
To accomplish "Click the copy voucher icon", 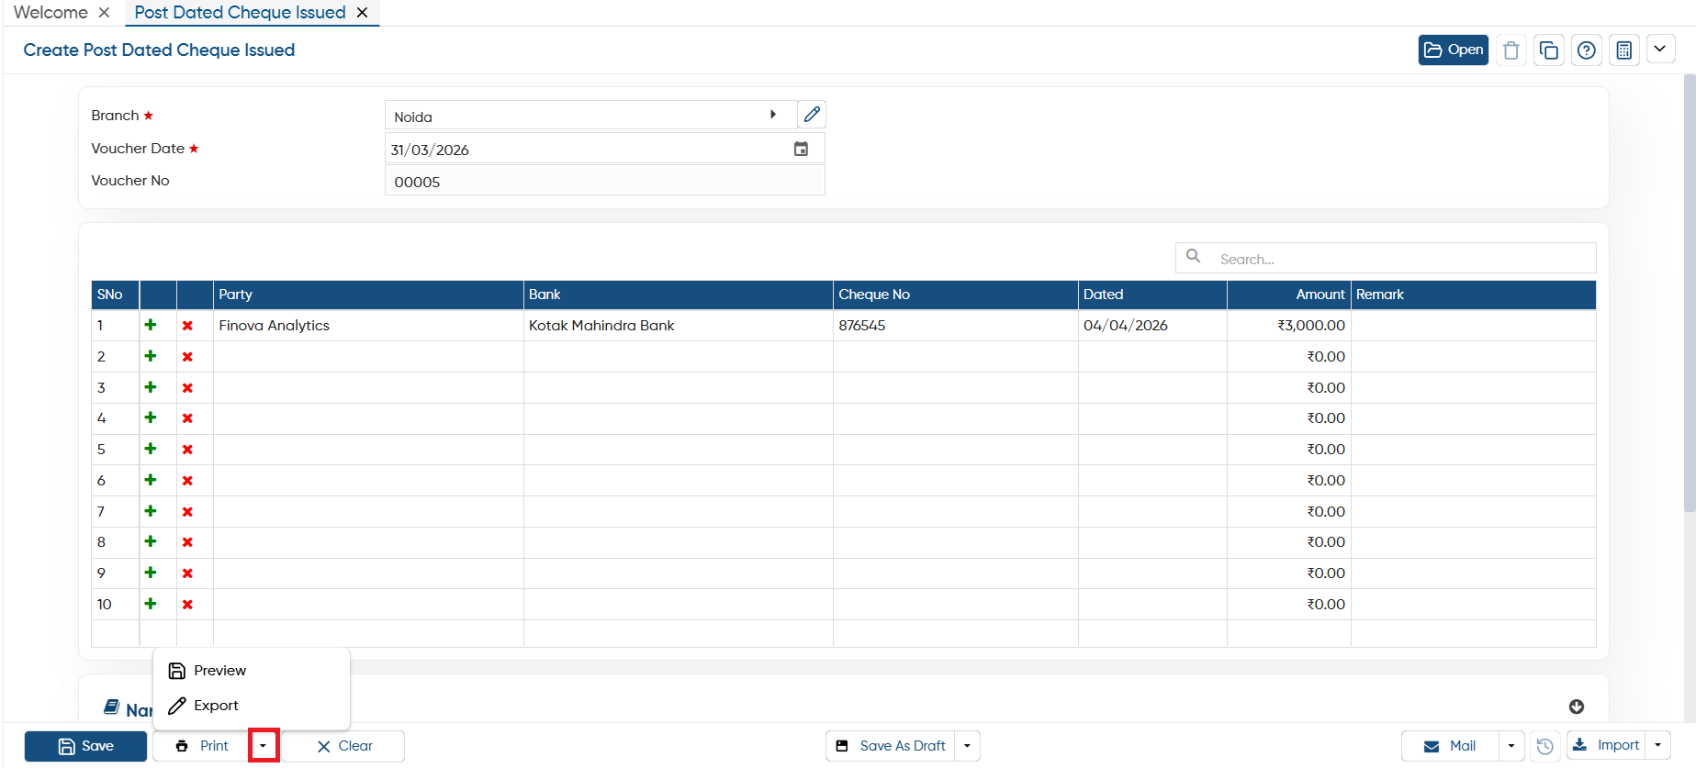I will point(1549,50).
